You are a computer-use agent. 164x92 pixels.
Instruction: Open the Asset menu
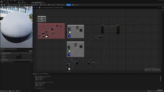coord(11,1)
